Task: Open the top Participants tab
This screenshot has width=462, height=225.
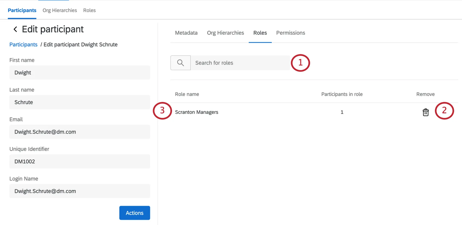Action: pos(22,10)
